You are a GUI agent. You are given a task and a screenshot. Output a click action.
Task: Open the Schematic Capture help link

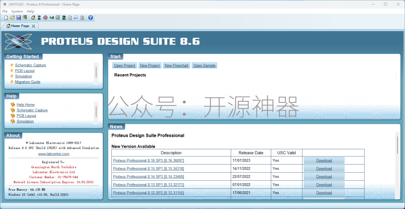pos(32,110)
